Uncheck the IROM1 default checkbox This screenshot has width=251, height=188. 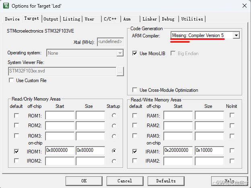[16, 151]
